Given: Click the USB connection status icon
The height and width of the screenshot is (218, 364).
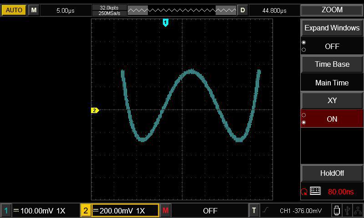Looking at the screenshot, I should (x=347, y=210).
